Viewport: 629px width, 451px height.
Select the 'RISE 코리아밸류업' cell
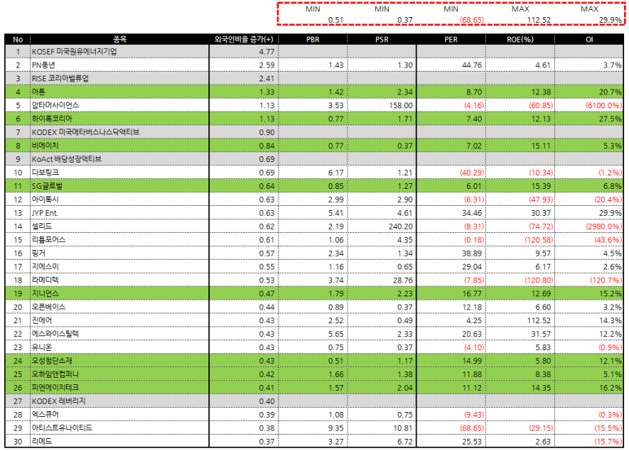(120, 78)
